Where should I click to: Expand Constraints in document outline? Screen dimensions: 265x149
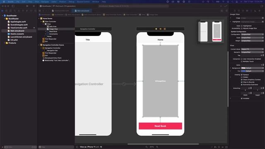[46, 34]
